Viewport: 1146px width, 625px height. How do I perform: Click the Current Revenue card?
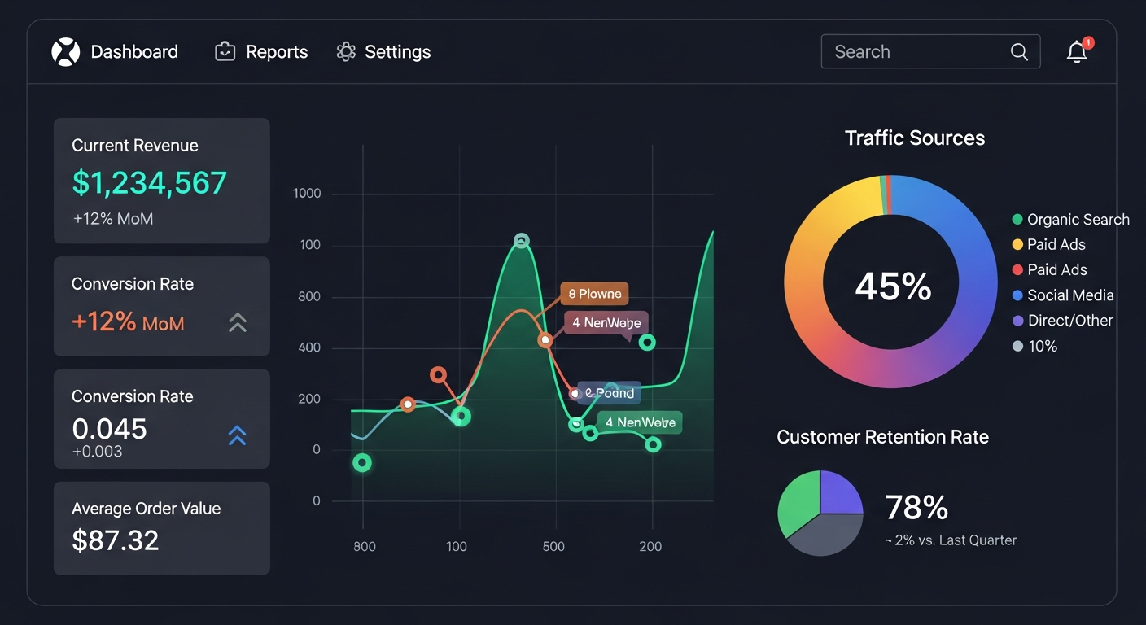[x=161, y=181]
